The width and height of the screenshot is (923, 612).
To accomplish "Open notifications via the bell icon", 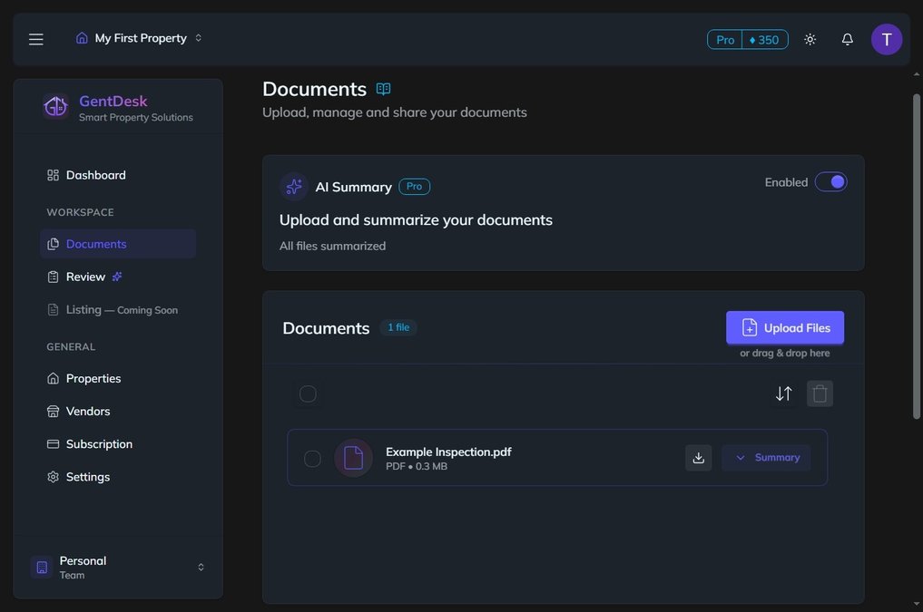I will tap(845, 38).
